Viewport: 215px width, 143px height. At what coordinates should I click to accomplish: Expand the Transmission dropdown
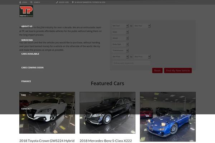(x=120, y=50)
